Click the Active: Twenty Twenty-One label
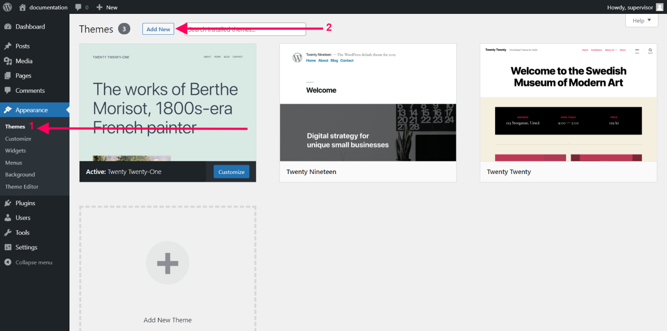The image size is (667, 331). 124,172
